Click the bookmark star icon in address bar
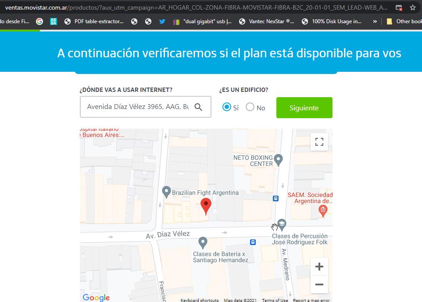The height and width of the screenshot is (302, 422). (x=413, y=7)
